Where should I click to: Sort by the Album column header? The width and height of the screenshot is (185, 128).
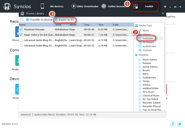click(x=76, y=25)
